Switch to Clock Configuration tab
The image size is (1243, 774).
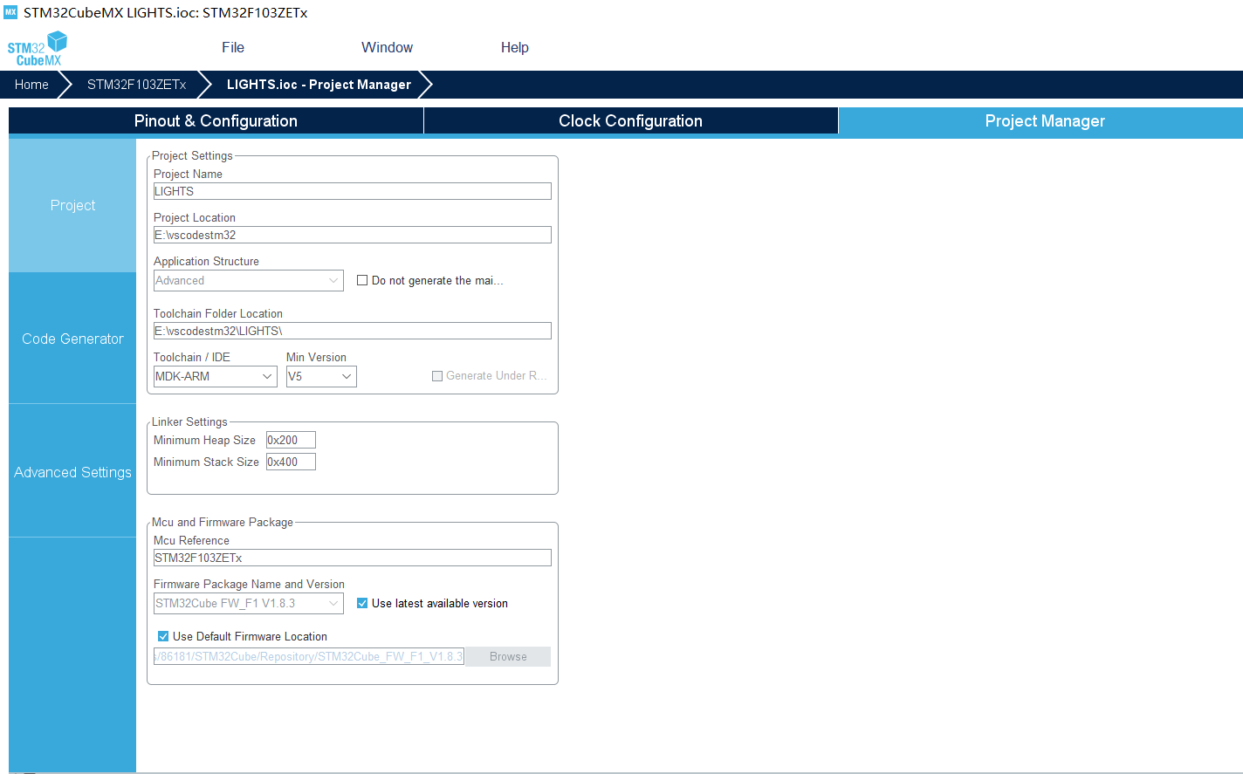pyautogui.click(x=630, y=121)
